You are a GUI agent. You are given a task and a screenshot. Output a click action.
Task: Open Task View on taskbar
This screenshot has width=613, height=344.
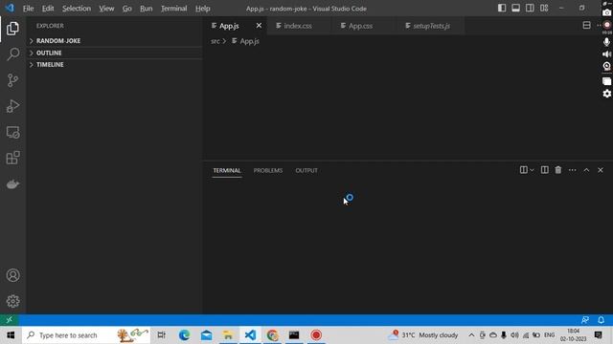[x=161, y=335]
